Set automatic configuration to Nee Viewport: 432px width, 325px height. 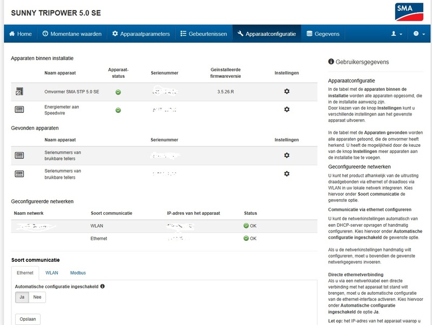pyautogui.click(x=37, y=297)
